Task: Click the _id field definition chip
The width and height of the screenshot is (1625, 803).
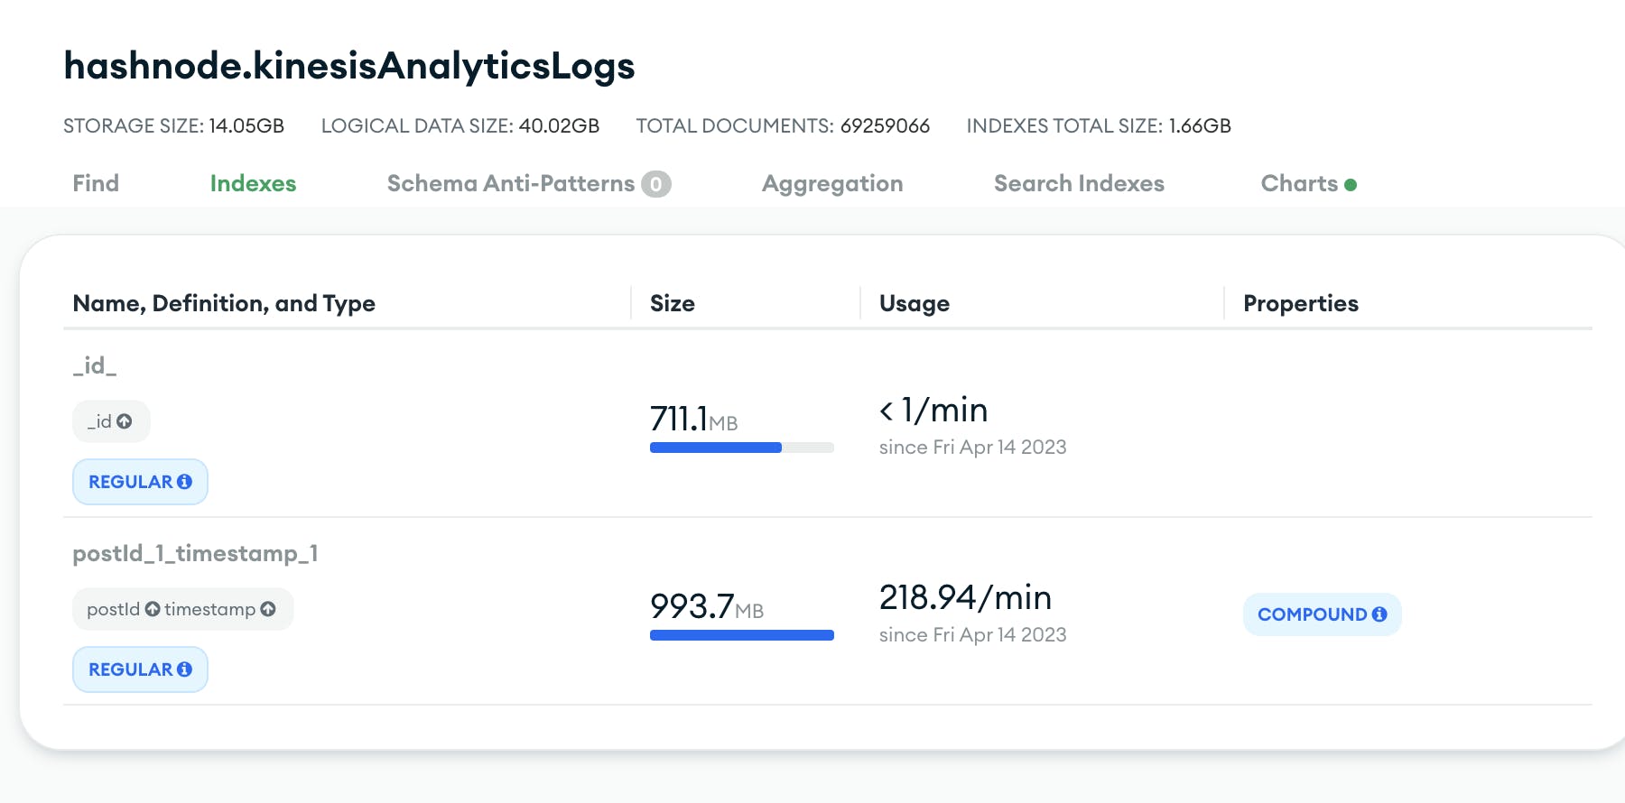Action: pos(111,421)
